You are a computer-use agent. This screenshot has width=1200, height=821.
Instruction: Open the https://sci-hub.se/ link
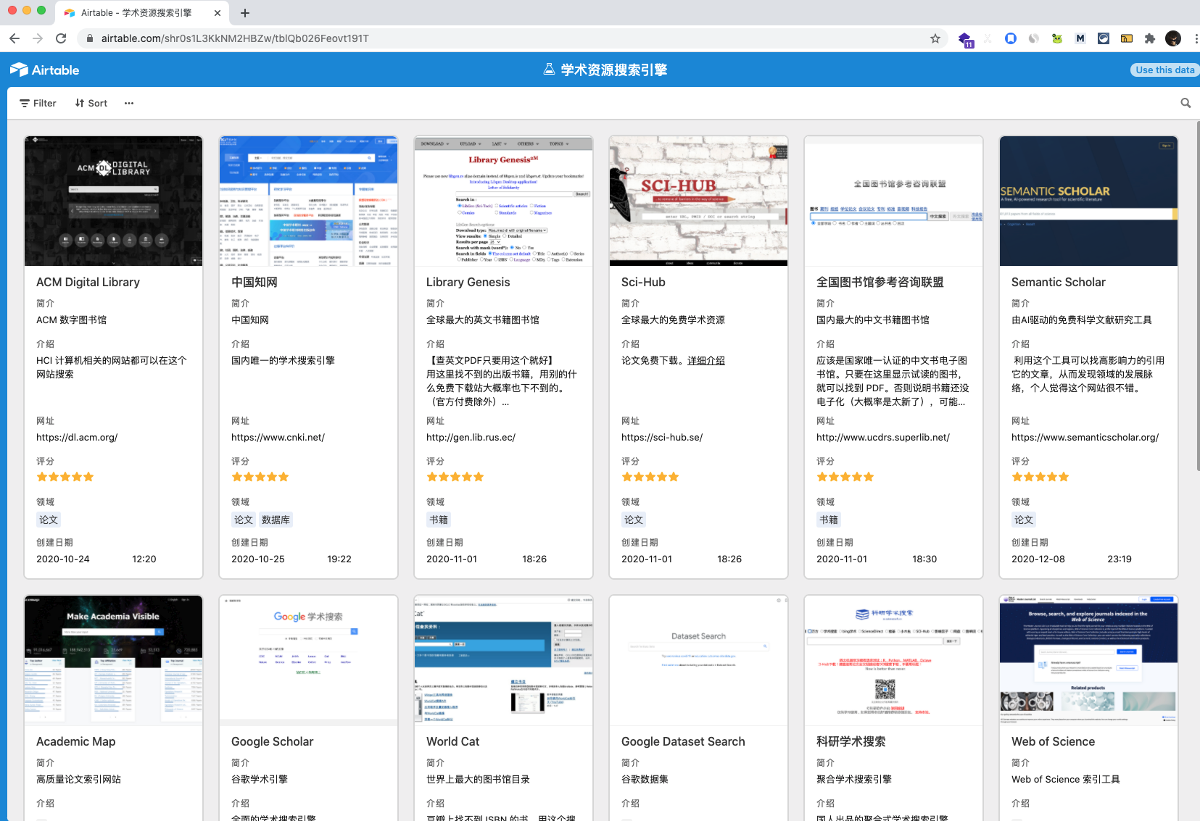pos(662,437)
